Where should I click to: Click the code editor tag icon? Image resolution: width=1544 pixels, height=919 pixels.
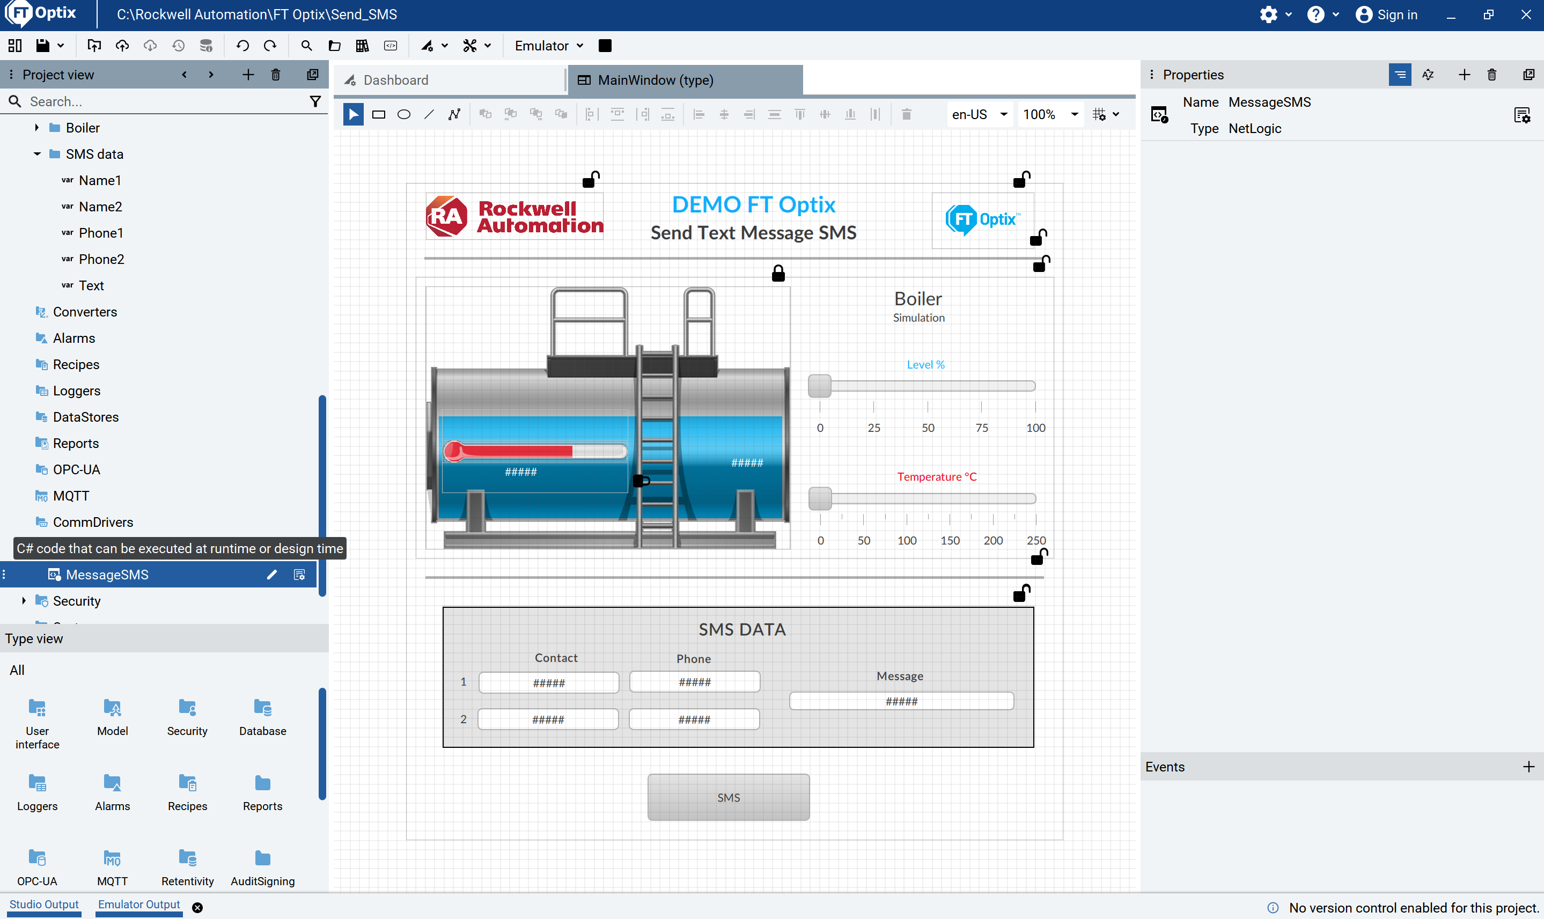coord(391,46)
